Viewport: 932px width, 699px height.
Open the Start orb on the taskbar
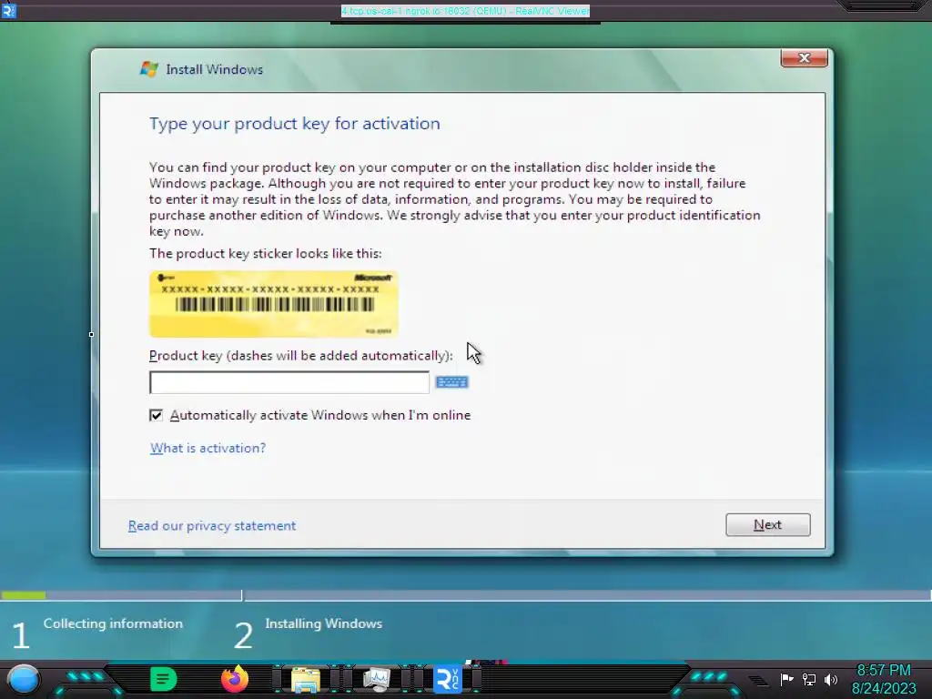point(24,679)
